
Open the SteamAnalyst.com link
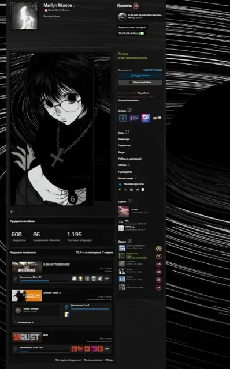(x=133, y=184)
